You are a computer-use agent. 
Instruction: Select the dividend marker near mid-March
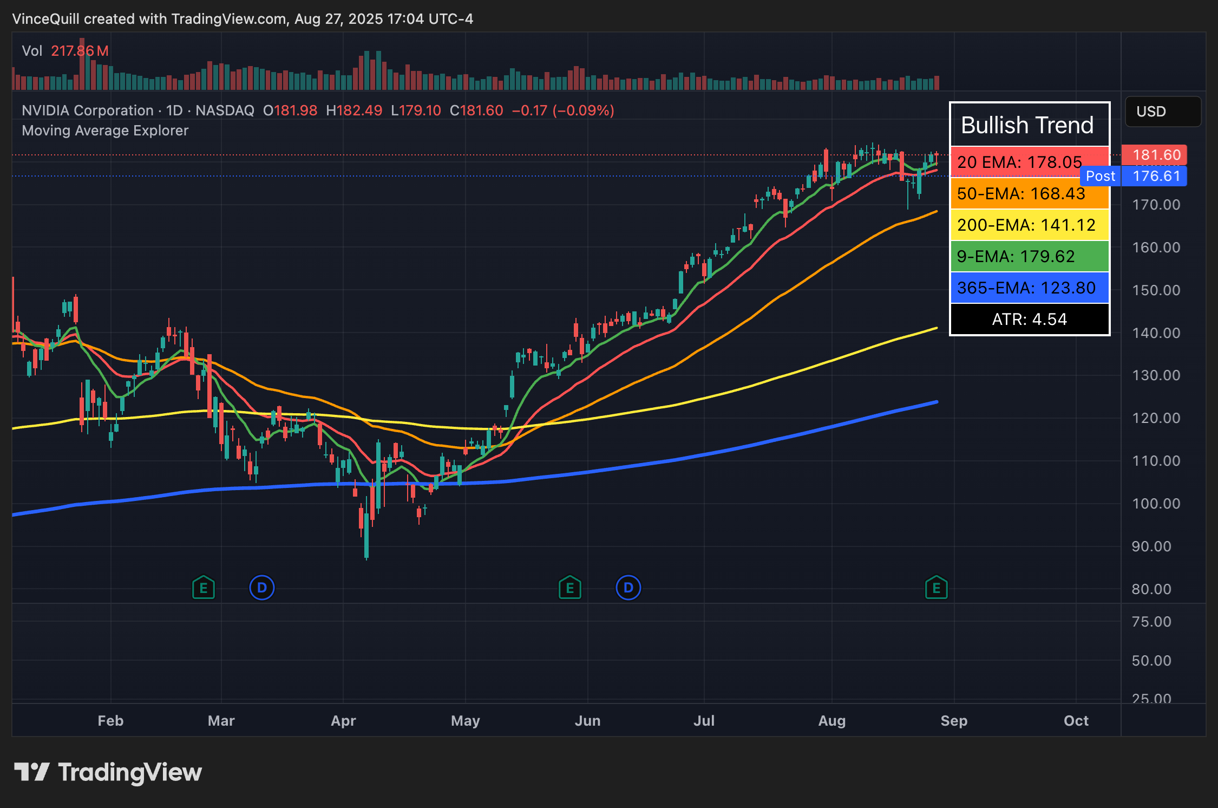[x=262, y=588]
